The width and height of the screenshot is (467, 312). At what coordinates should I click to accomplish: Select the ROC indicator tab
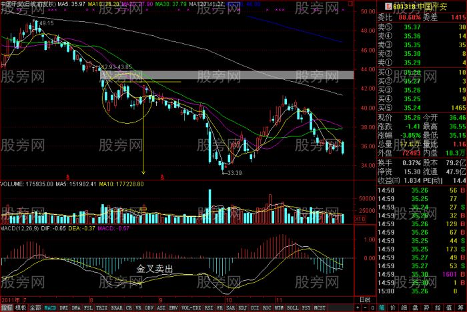click(267, 308)
